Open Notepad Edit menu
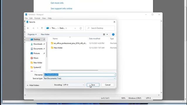 31,18
